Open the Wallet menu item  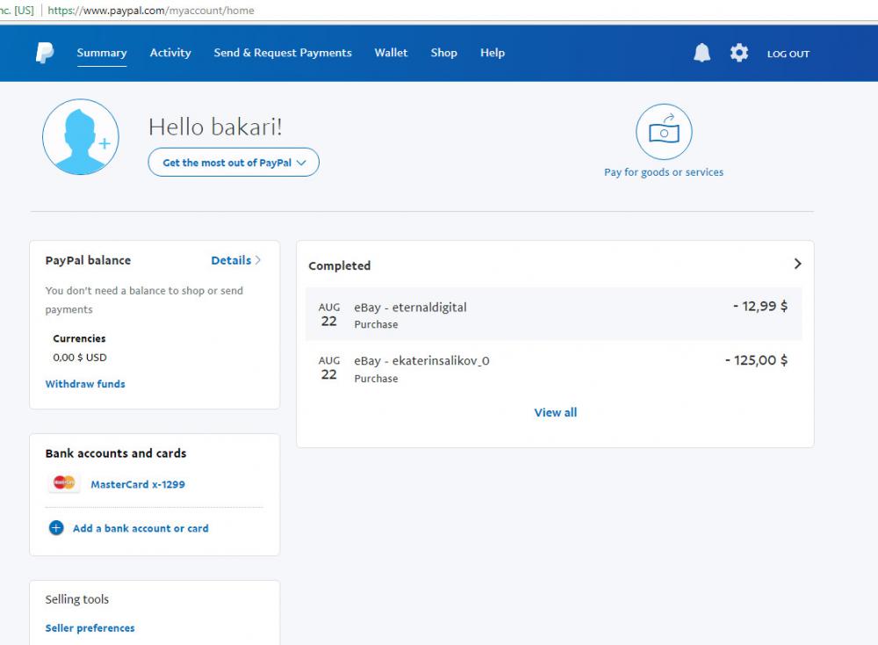point(391,53)
